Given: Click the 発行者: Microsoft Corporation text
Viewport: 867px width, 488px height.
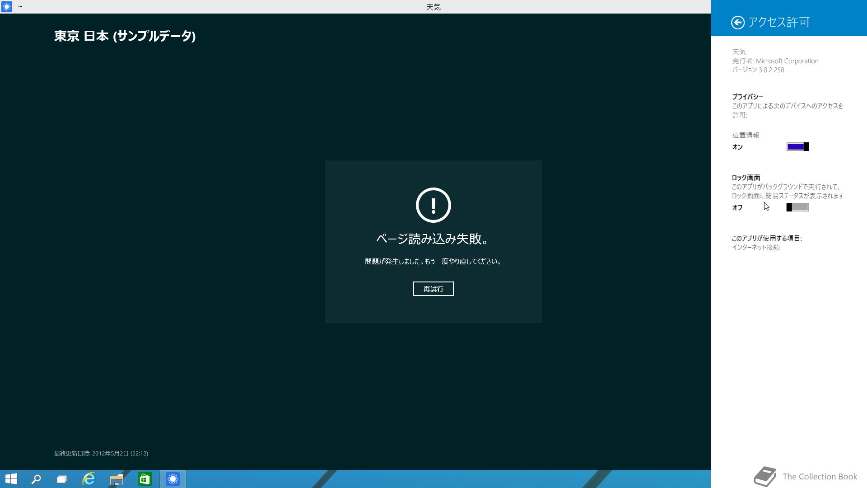Looking at the screenshot, I should [775, 61].
